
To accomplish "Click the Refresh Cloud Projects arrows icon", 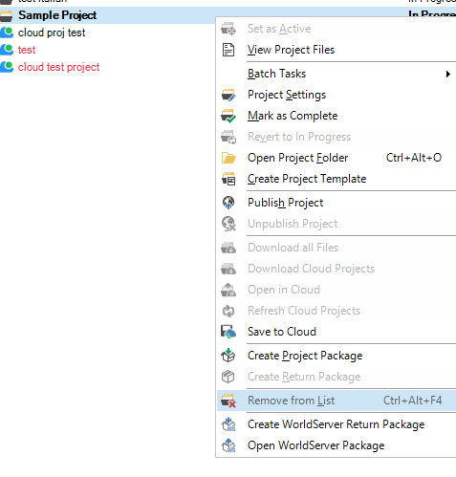I will (228, 311).
